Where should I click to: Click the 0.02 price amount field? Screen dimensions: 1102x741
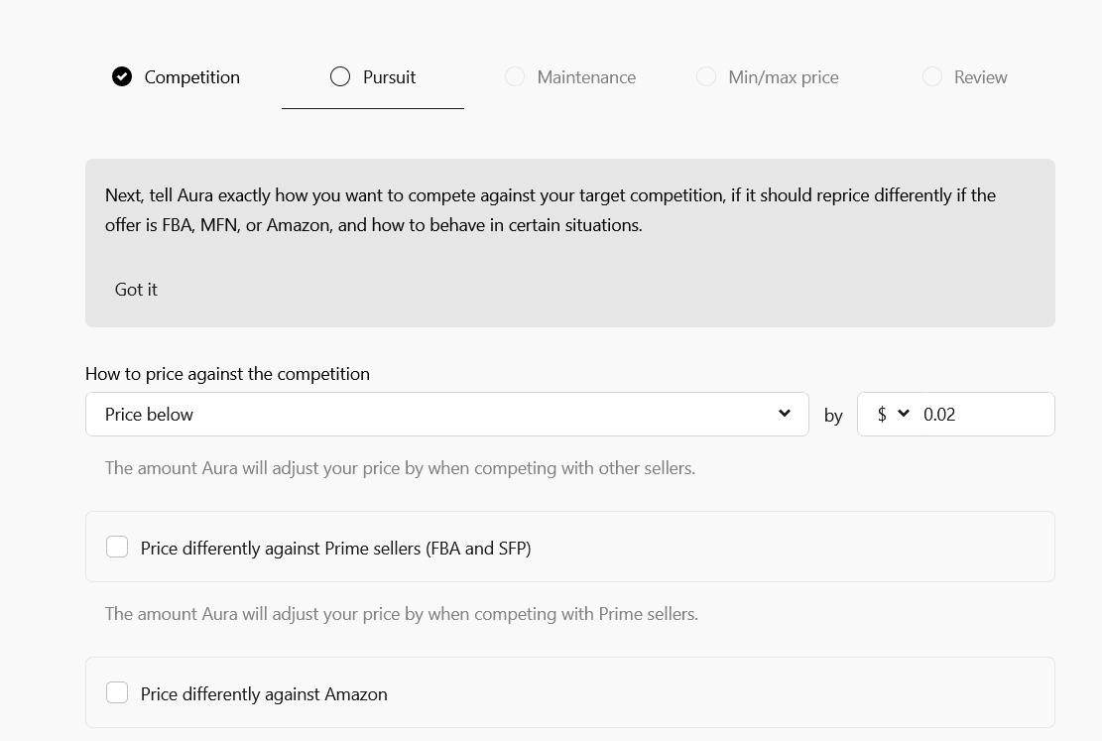click(982, 415)
